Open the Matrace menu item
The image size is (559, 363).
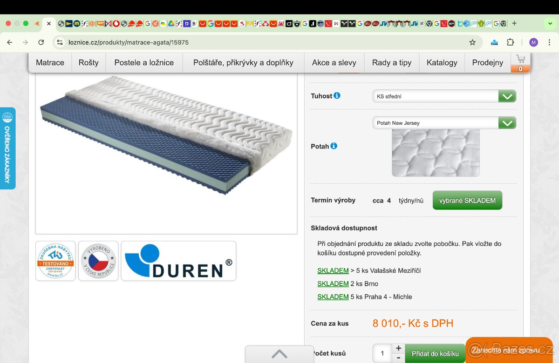[50, 62]
